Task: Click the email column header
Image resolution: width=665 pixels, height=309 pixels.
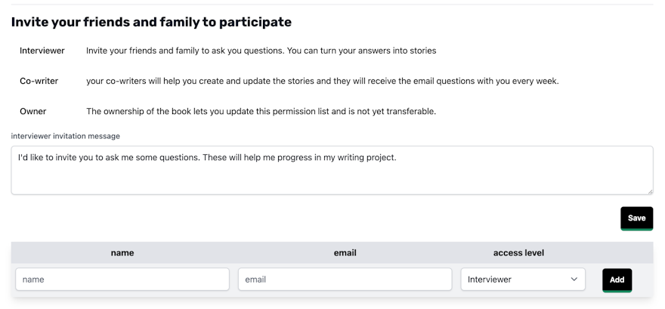Action: click(x=345, y=253)
